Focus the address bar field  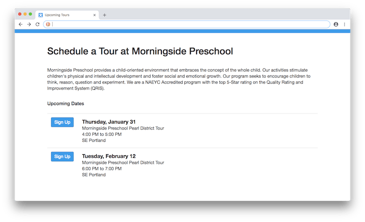tap(188, 24)
